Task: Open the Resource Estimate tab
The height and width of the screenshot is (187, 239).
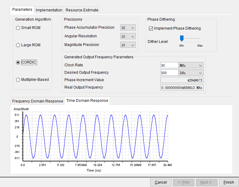Action: pos(82,10)
